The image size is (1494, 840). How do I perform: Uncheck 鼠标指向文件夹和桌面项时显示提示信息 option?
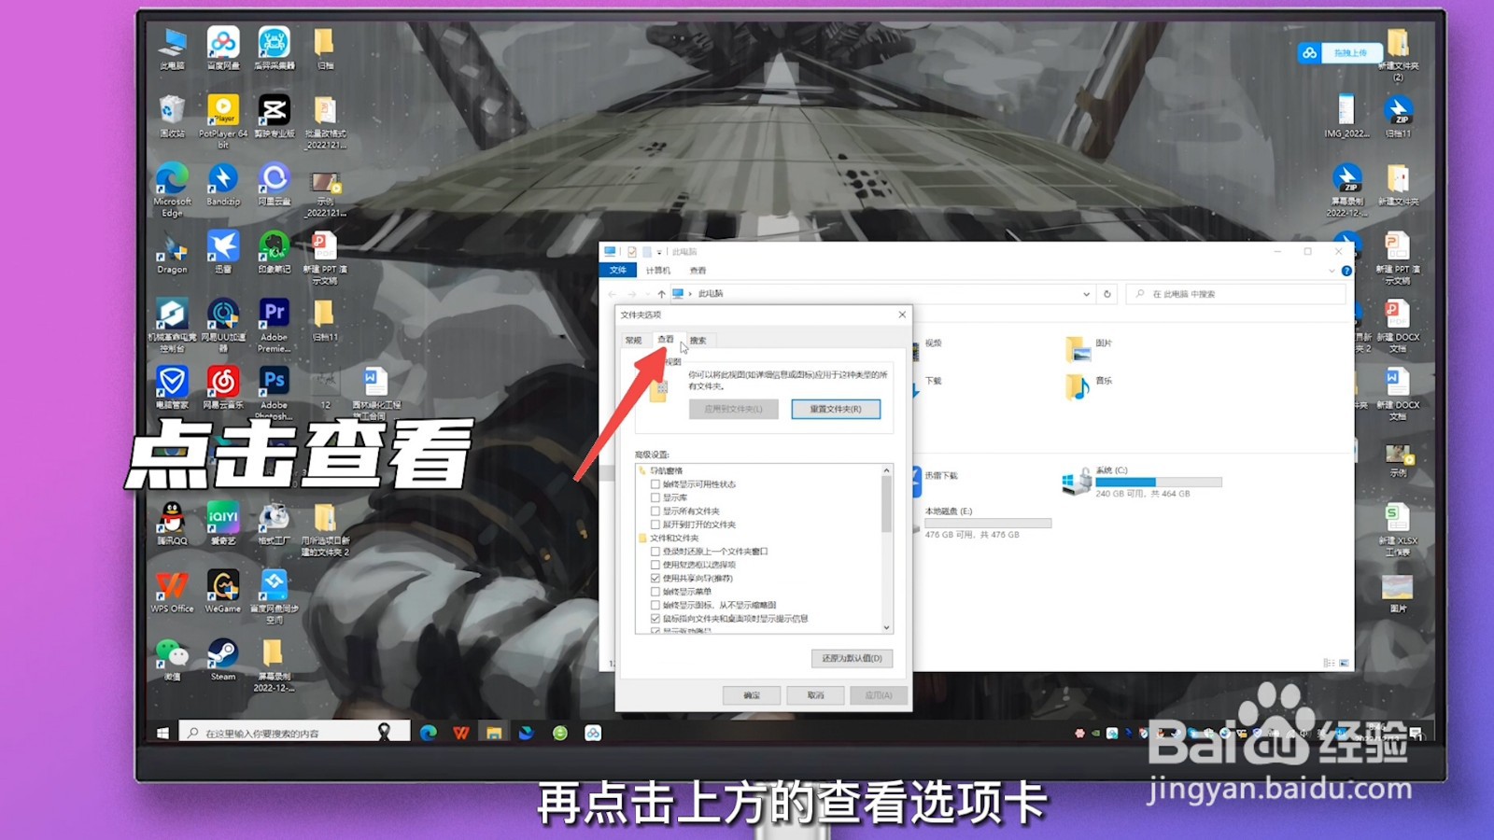click(655, 619)
